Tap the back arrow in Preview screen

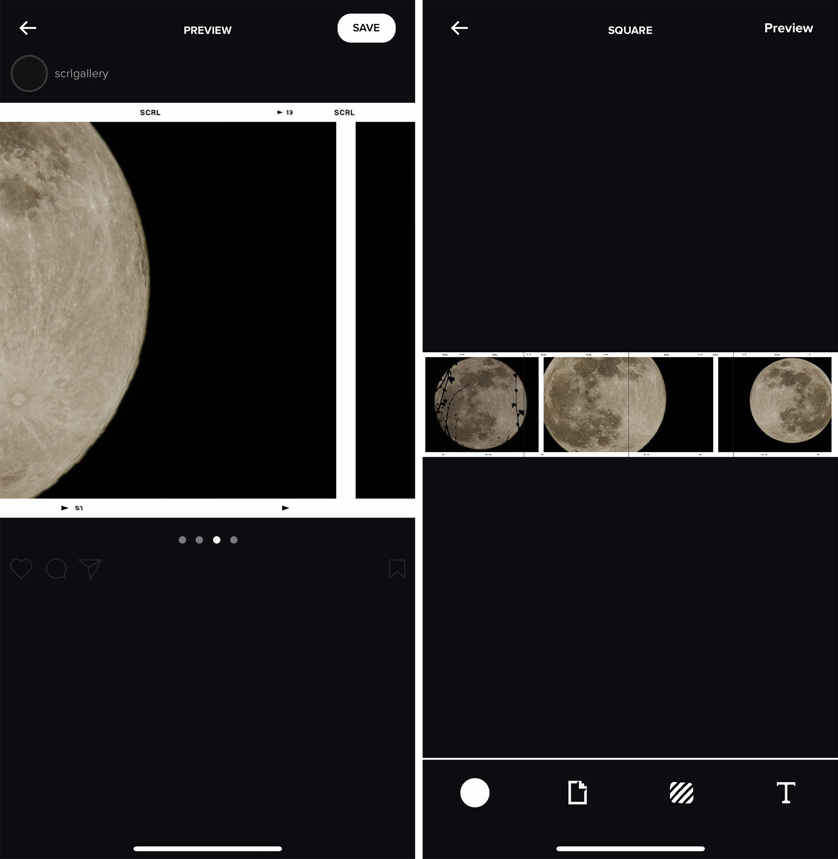coord(28,28)
